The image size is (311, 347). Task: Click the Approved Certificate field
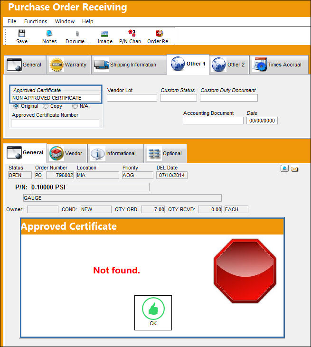[x=56, y=98]
